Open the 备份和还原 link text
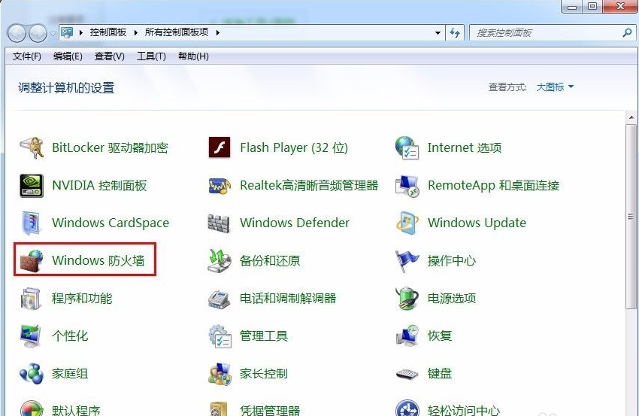The image size is (639, 416). pyautogui.click(x=270, y=260)
